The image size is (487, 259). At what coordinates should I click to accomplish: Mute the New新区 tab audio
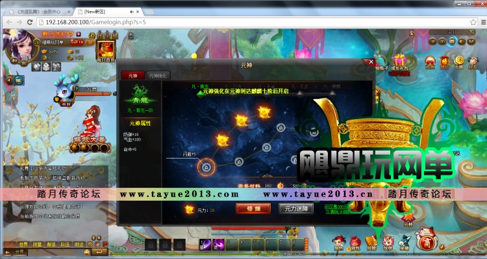coord(132,12)
